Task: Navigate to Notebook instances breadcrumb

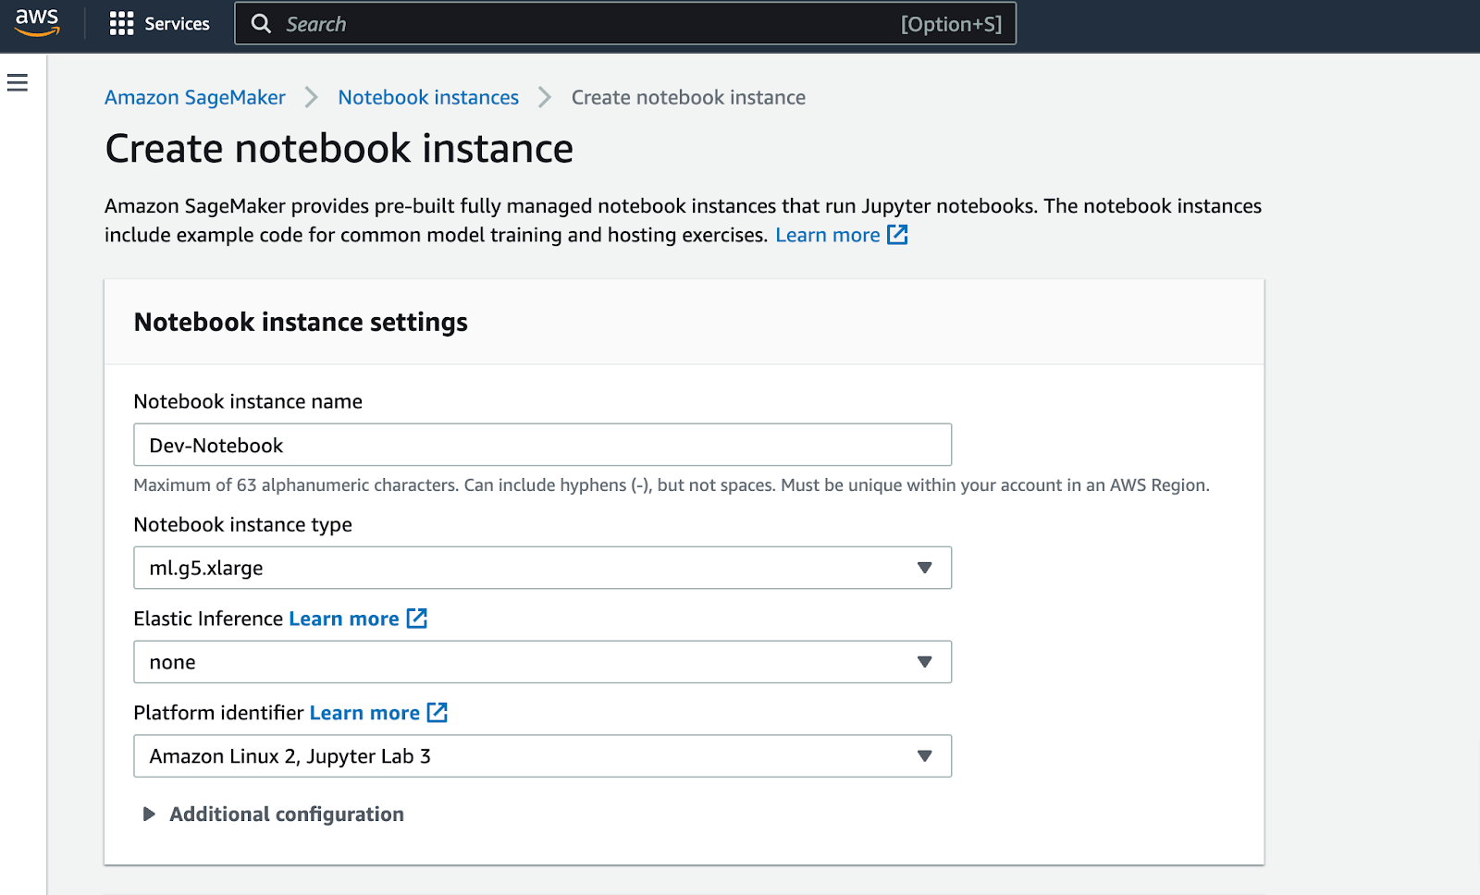Action: tap(428, 97)
